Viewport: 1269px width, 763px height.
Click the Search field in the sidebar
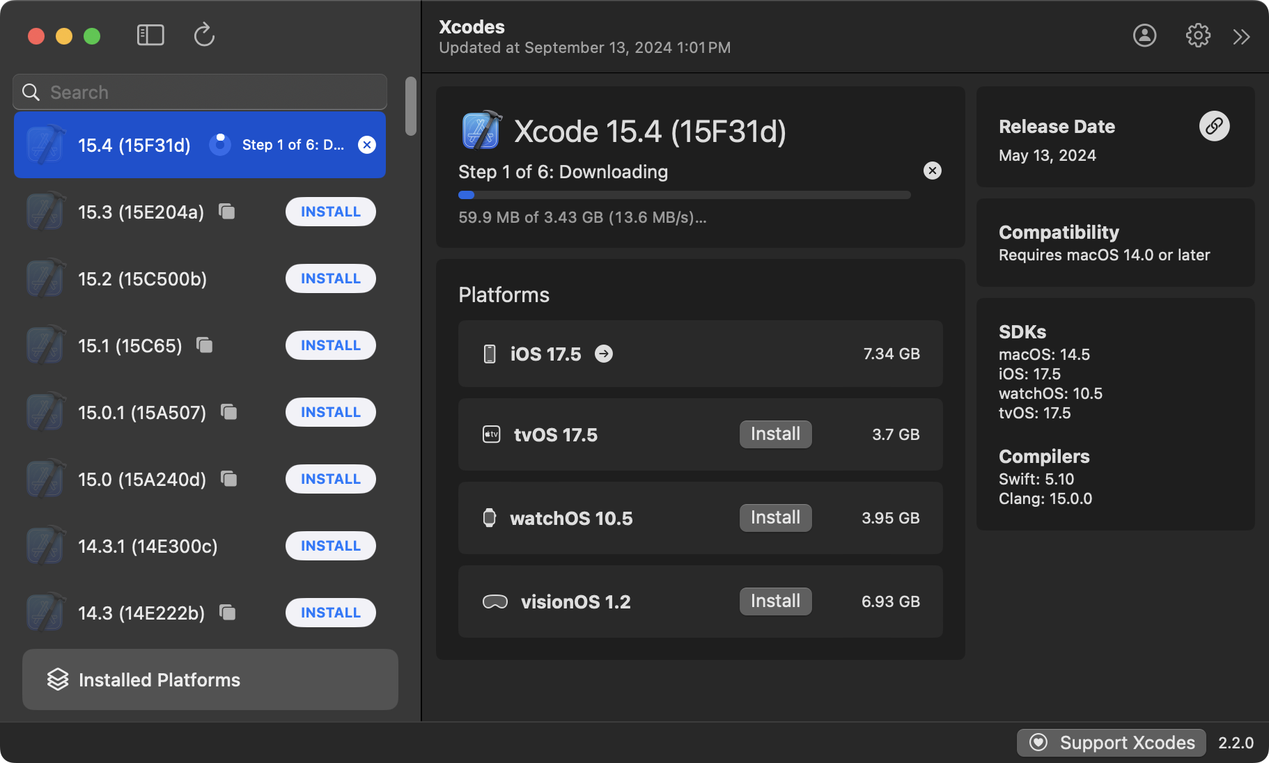[x=200, y=92]
